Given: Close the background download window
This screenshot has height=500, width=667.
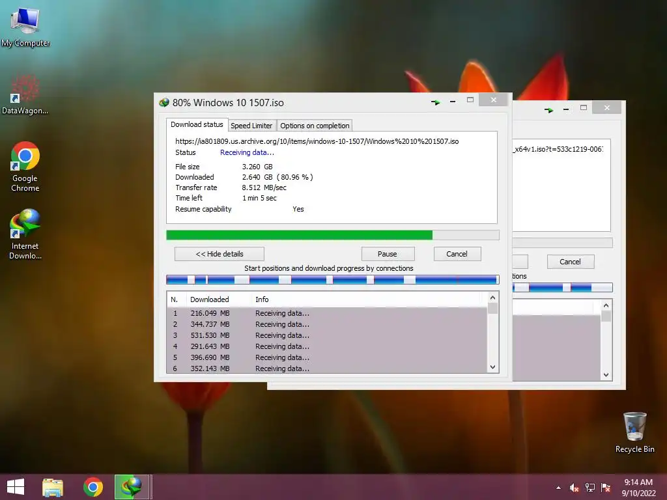Looking at the screenshot, I should (607, 108).
